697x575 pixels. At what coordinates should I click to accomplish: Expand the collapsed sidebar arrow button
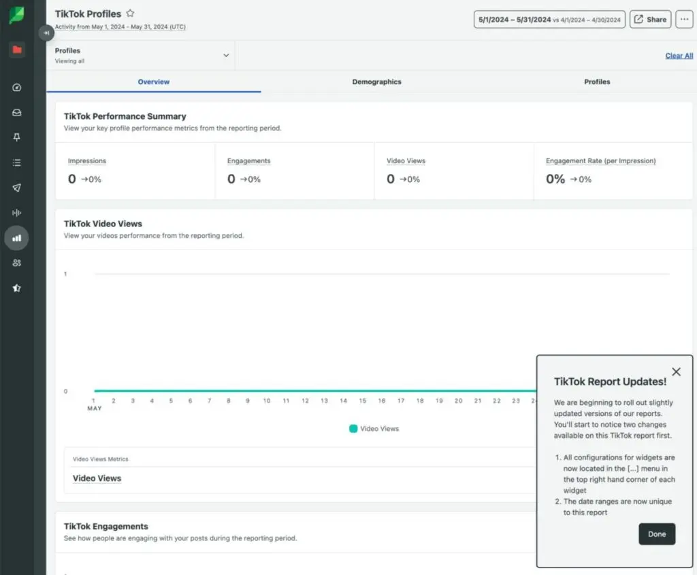point(46,33)
